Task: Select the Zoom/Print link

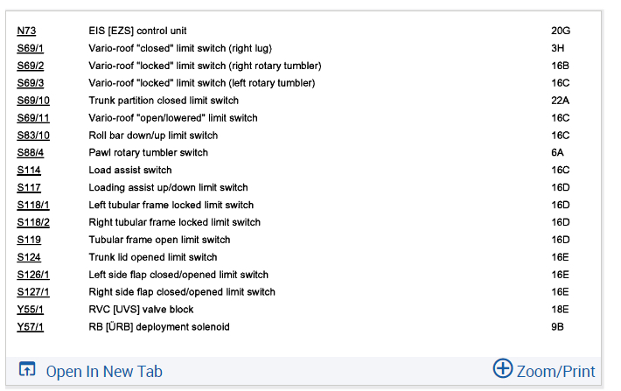Action: [555, 371]
